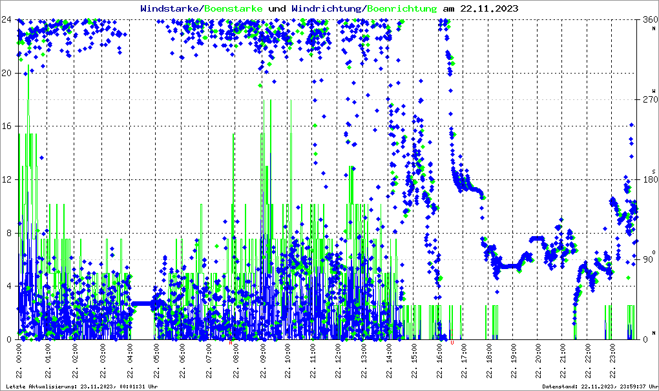Click the '19:00' time axis label
659x391 pixels.
tap(514, 361)
